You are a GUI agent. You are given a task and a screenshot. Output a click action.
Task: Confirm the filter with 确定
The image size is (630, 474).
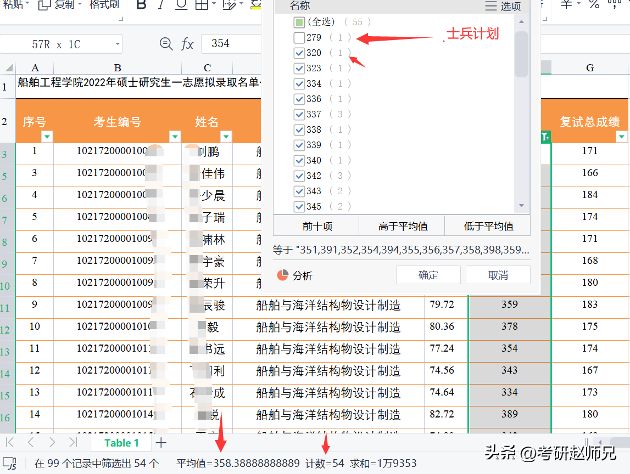(428, 275)
